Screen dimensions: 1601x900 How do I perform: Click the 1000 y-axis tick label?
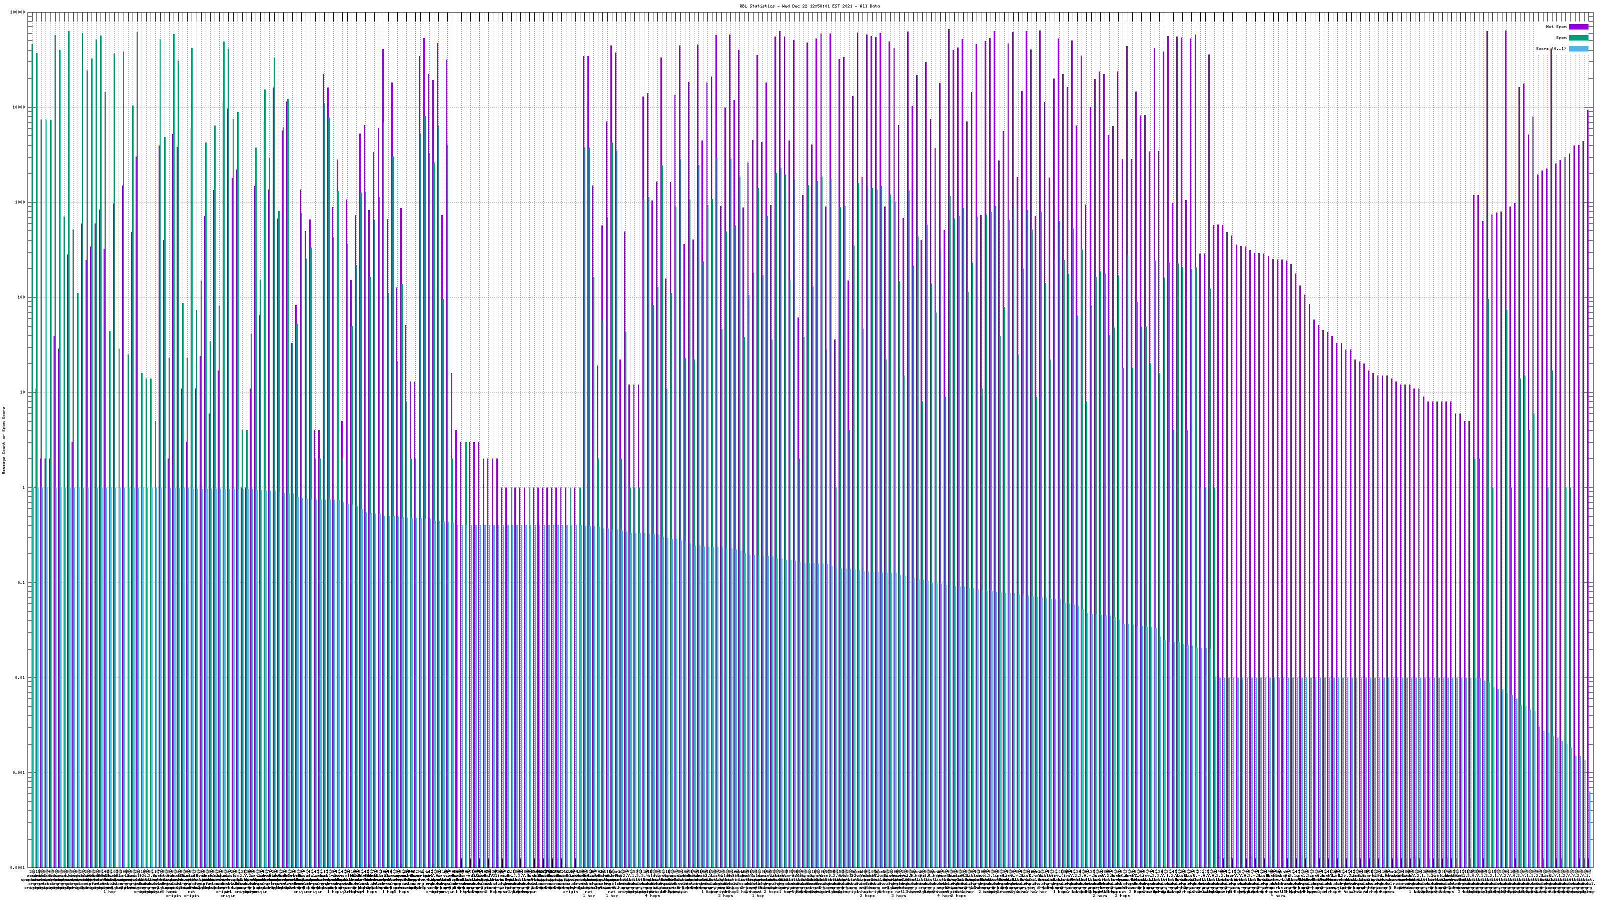coord(20,202)
